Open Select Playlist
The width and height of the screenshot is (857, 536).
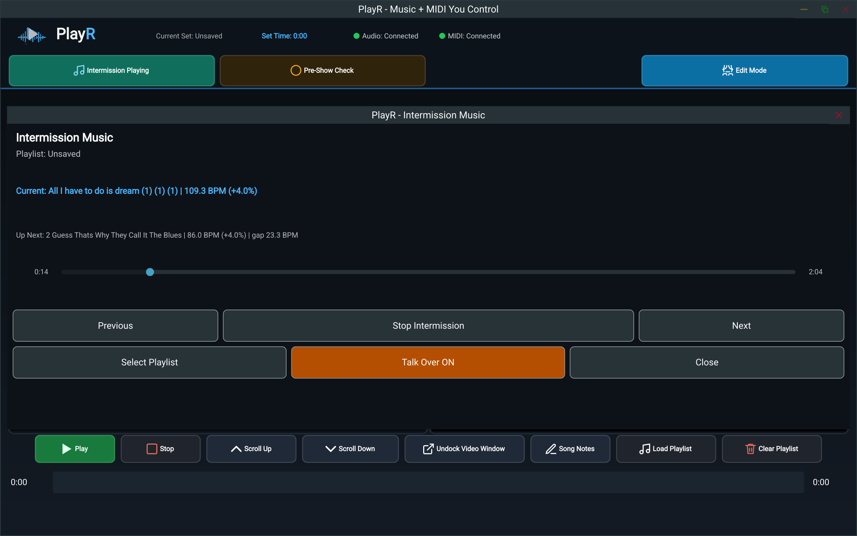[150, 362]
